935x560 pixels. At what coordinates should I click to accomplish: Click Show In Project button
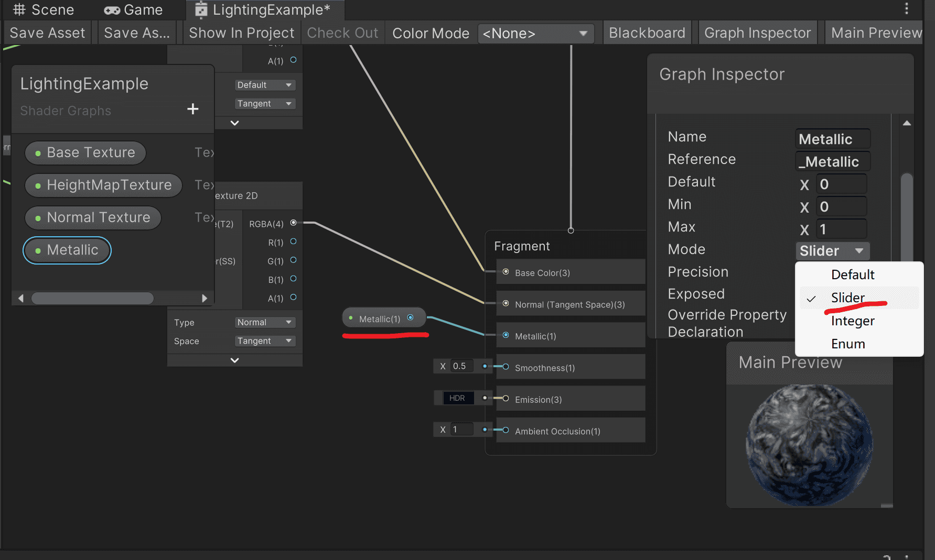tap(242, 33)
